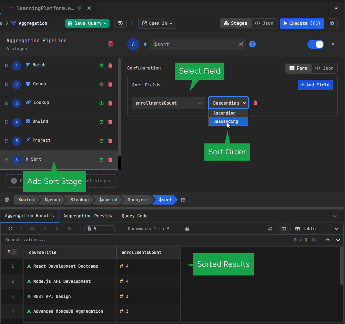
Task: Toggle the Match stage power icon
Action: (101, 65)
